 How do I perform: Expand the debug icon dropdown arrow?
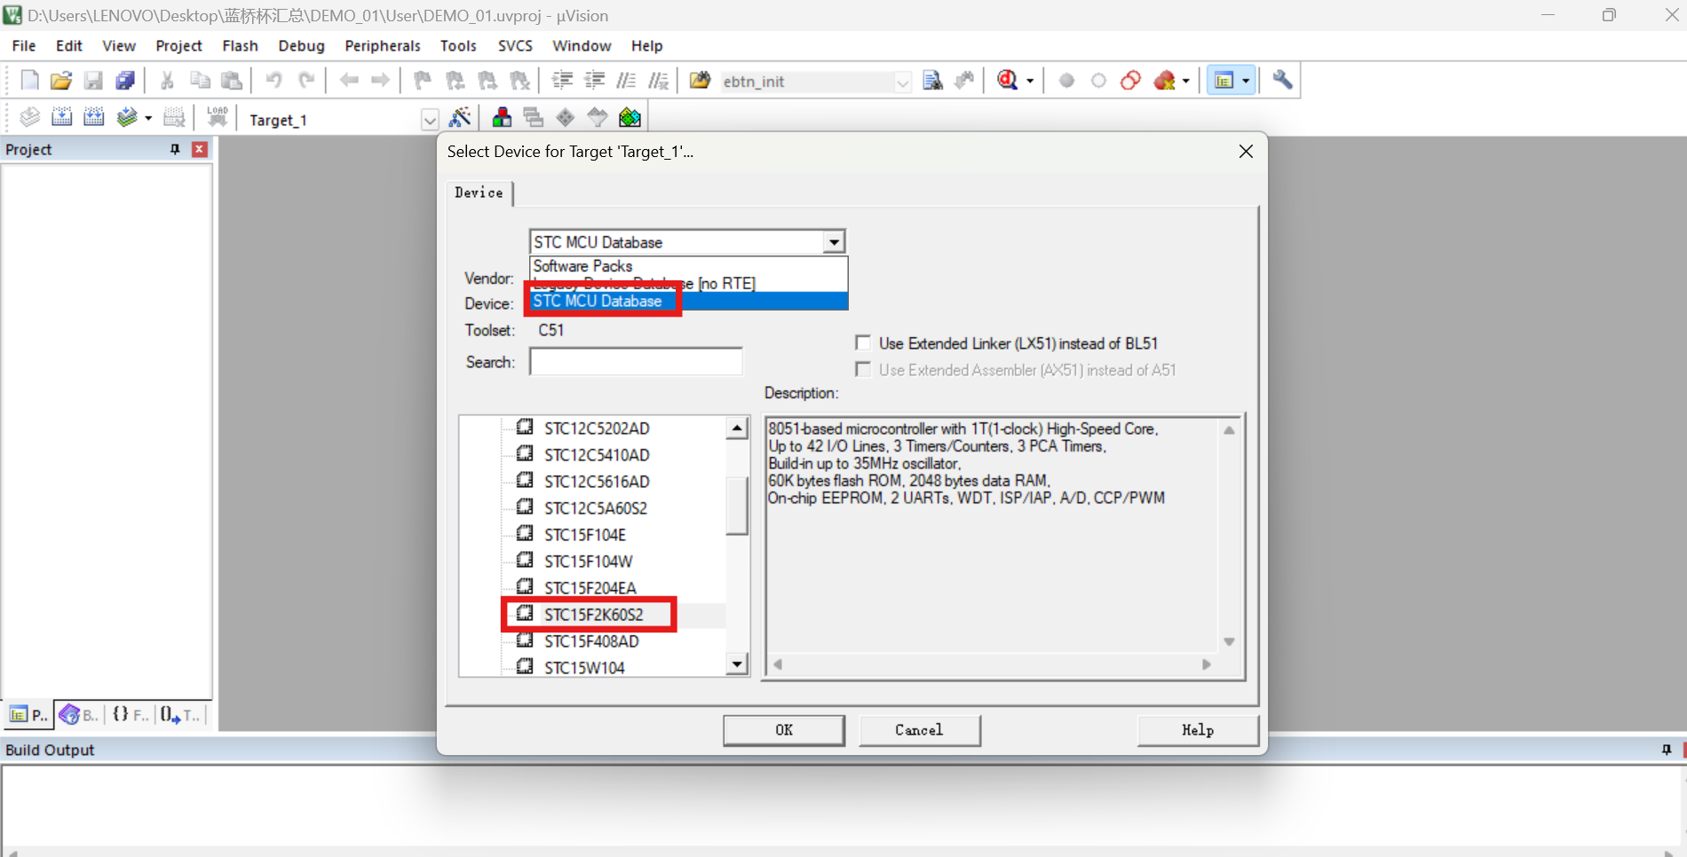click(1030, 81)
